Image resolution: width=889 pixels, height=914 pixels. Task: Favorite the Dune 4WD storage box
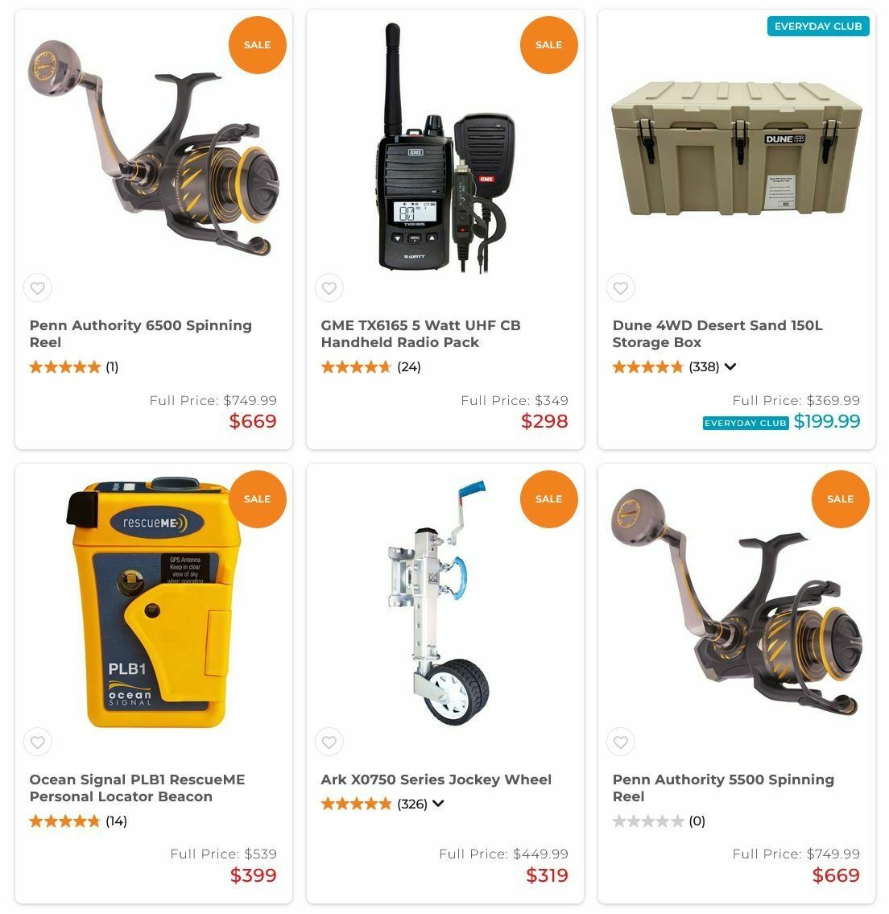tap(621, 288)
